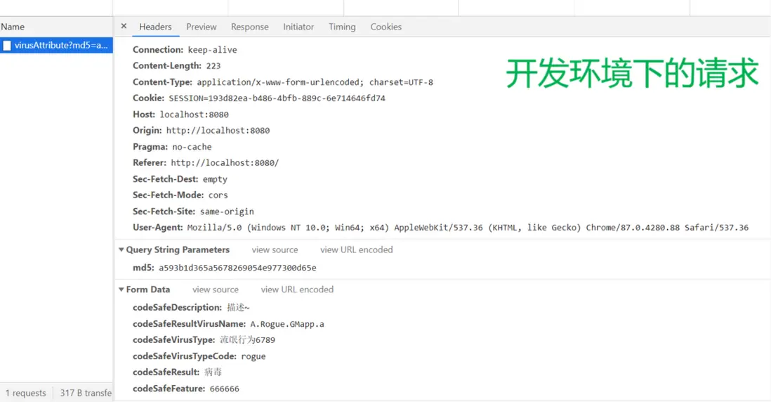Open the Cookies tab

[385, 27]
